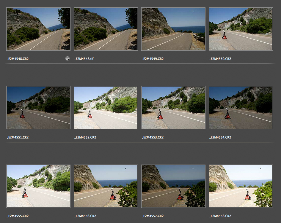Click the _E2M4558.CR2 filename text

click(220, 216)
